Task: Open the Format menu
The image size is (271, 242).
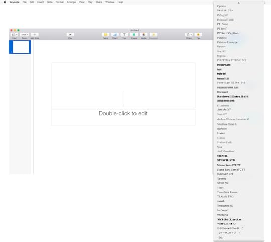Action: pos(59,2)
